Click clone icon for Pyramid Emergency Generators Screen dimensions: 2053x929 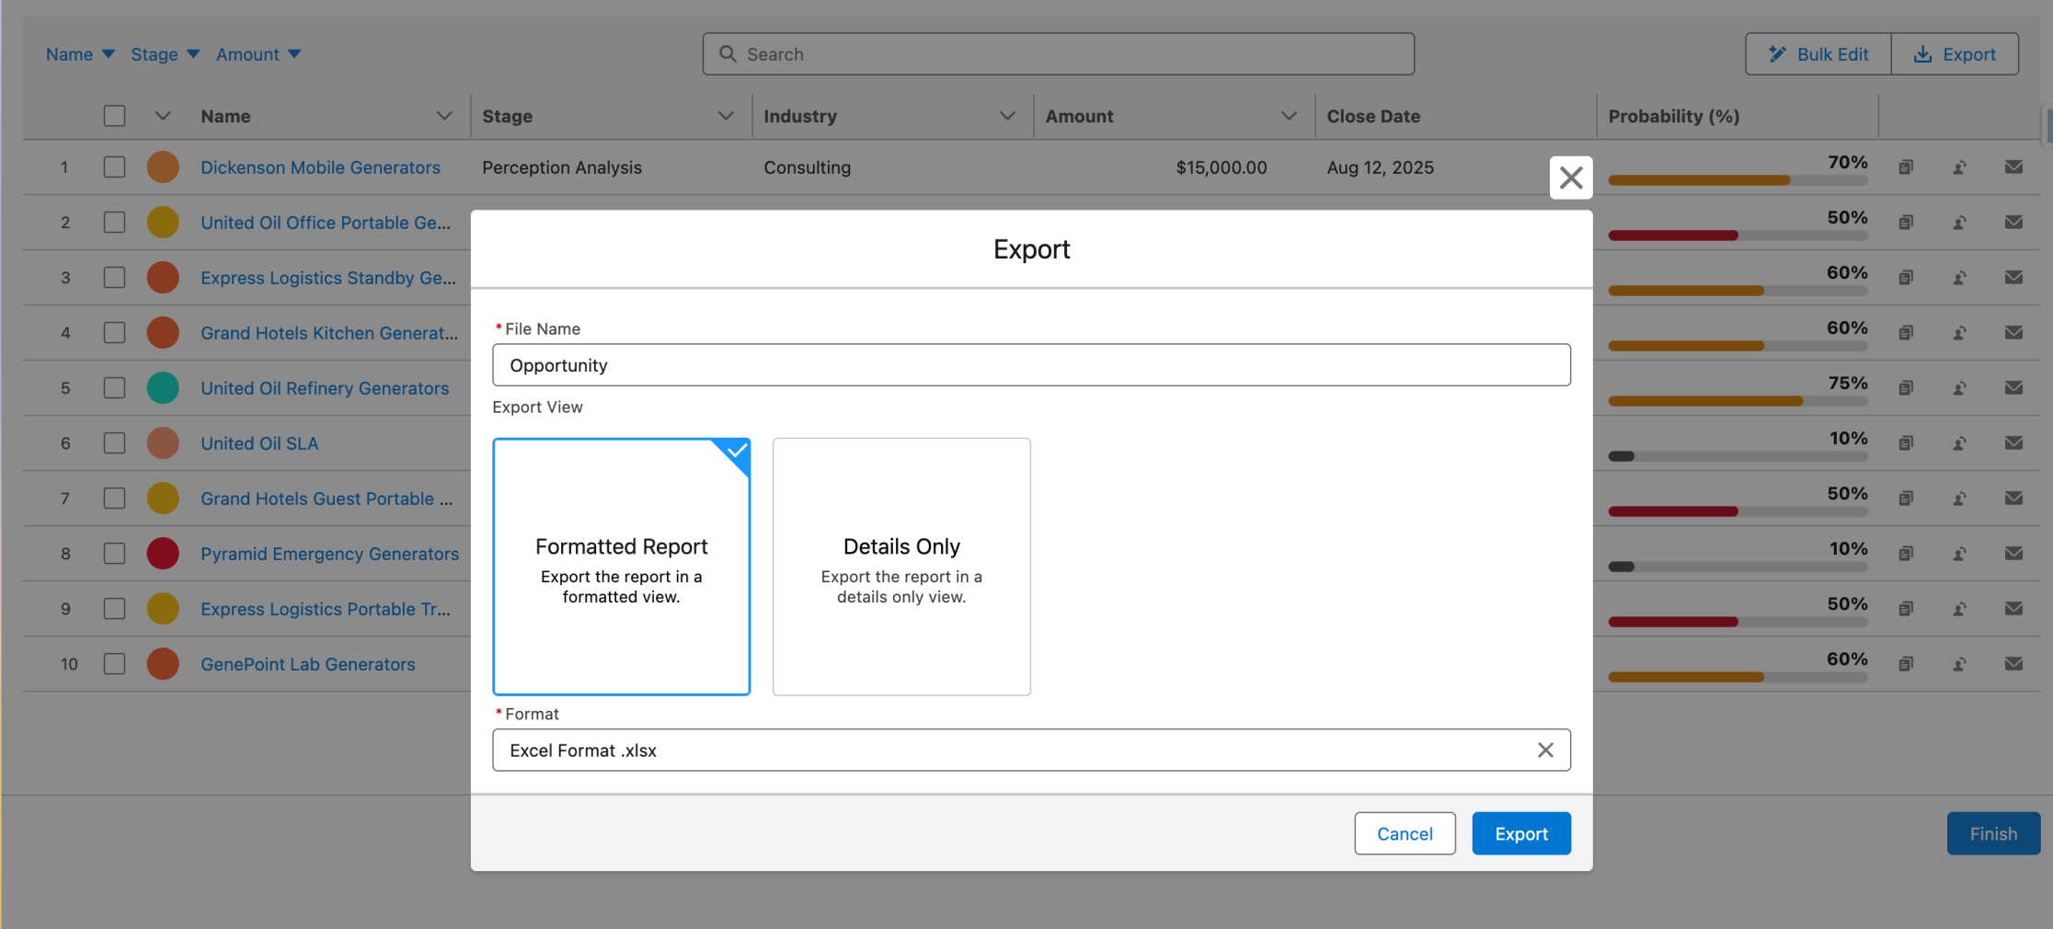click(1906, 554)
